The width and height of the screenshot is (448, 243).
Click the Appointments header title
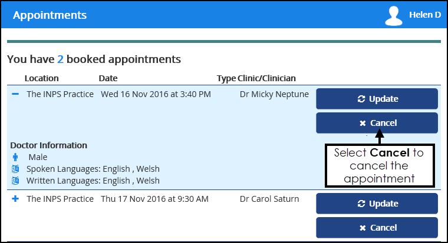pyautogui.click(x=50, y=15)
